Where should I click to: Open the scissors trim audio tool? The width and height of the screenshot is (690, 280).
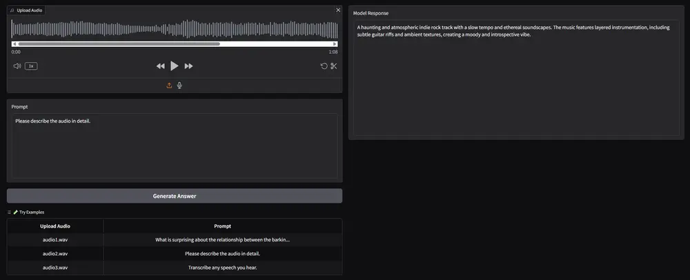[x=333, y=66]
